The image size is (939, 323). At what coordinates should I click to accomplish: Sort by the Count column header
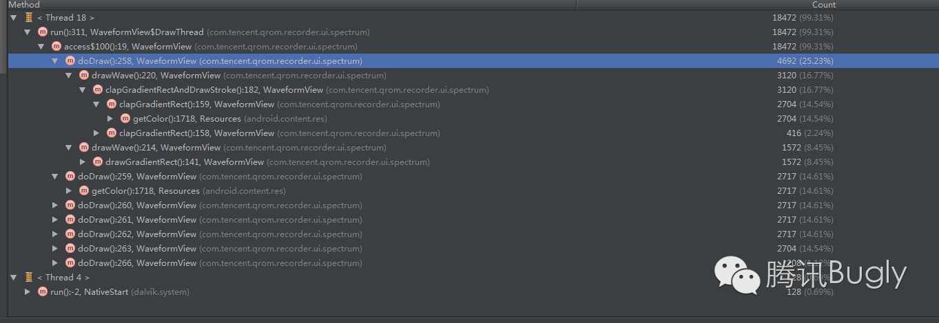(824, 5)
